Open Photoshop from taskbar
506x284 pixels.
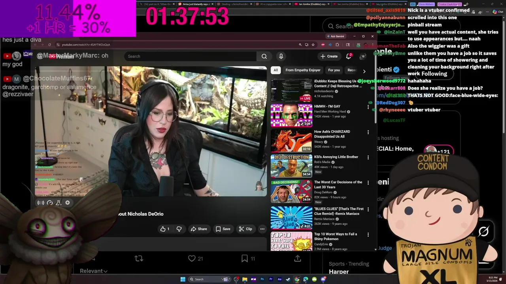[x=262, y=279]
